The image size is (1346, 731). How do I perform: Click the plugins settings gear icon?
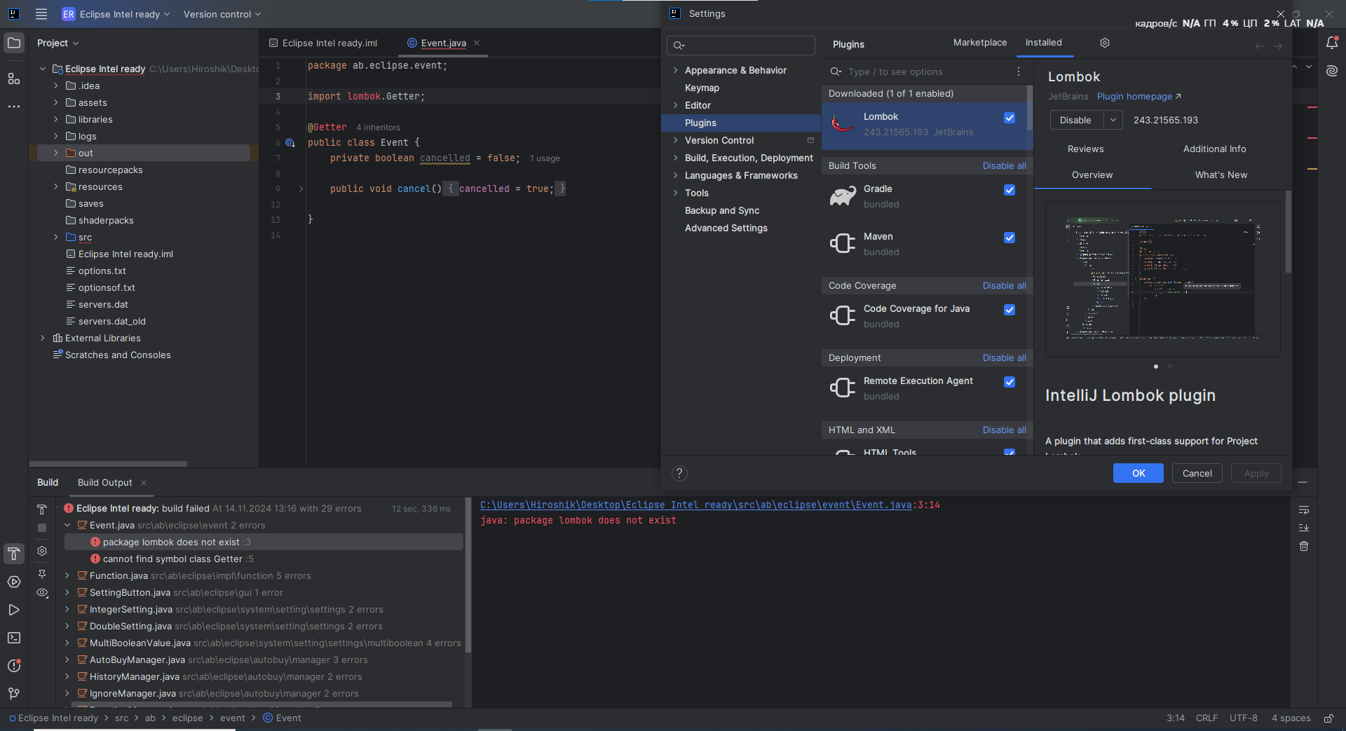(1105, 43)
